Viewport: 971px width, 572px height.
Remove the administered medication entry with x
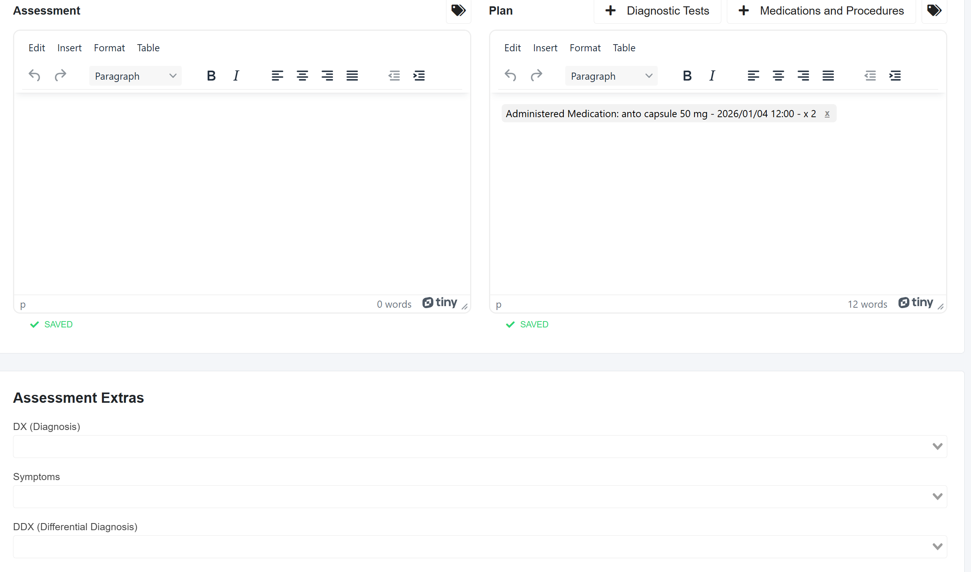pyautogui.click(x=827, y=114)
